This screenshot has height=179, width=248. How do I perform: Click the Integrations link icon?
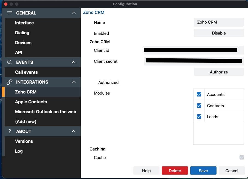pyautogui.click(x=10, y=82)
